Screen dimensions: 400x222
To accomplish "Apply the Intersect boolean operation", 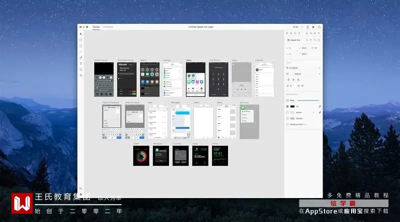I will (315, 40).
